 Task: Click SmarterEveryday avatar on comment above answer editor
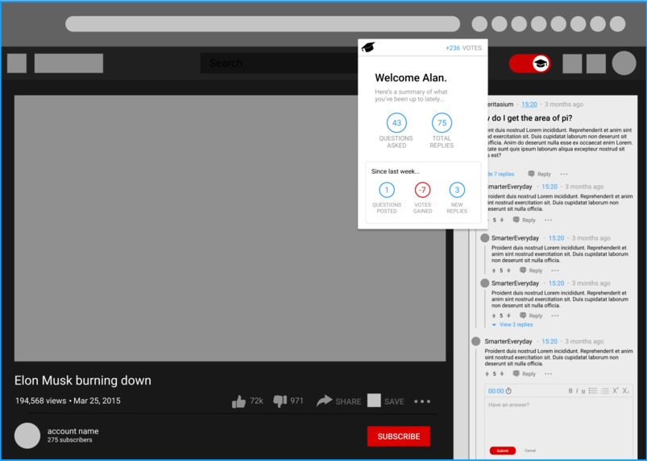coord(475,341)
